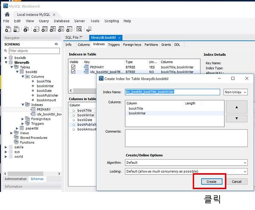
Task: Switch to the DDL tab
Action: 177,45
